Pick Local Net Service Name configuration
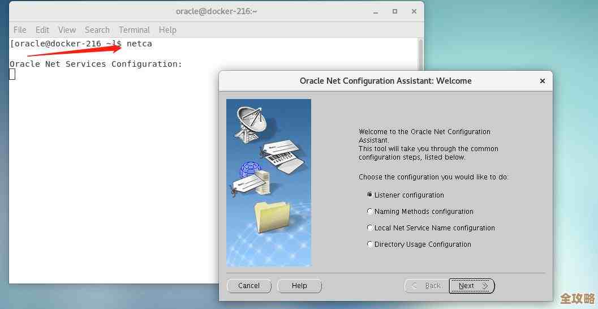This screenshot has height=309, width=598. click(370, 228)
